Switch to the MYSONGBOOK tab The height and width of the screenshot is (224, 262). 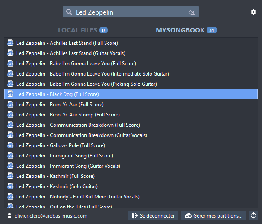pos(186,30)
